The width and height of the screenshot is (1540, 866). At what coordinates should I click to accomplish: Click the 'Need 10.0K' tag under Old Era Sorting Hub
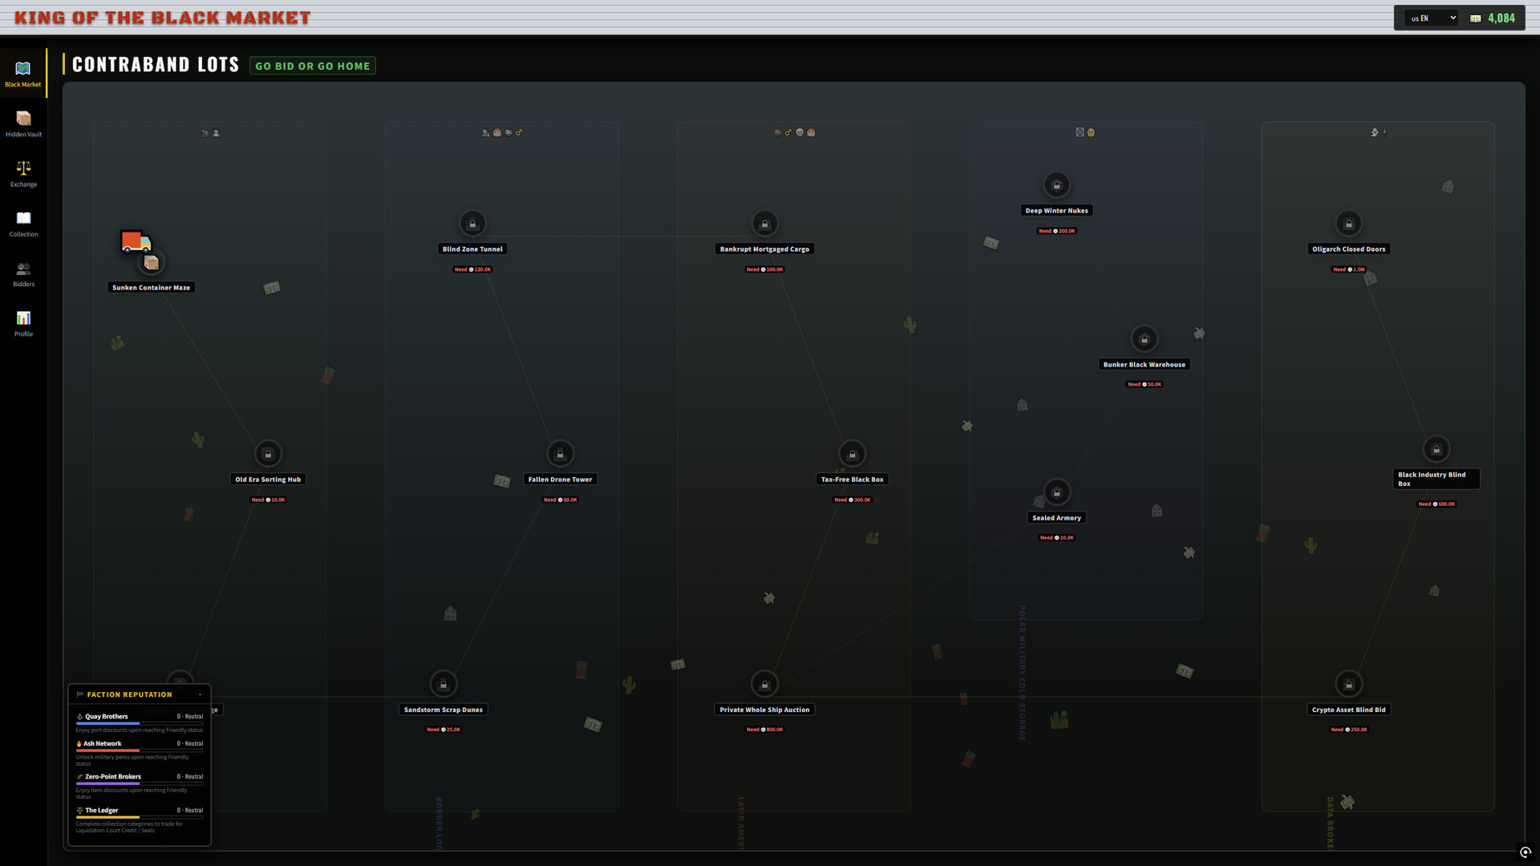click(268, 500)
